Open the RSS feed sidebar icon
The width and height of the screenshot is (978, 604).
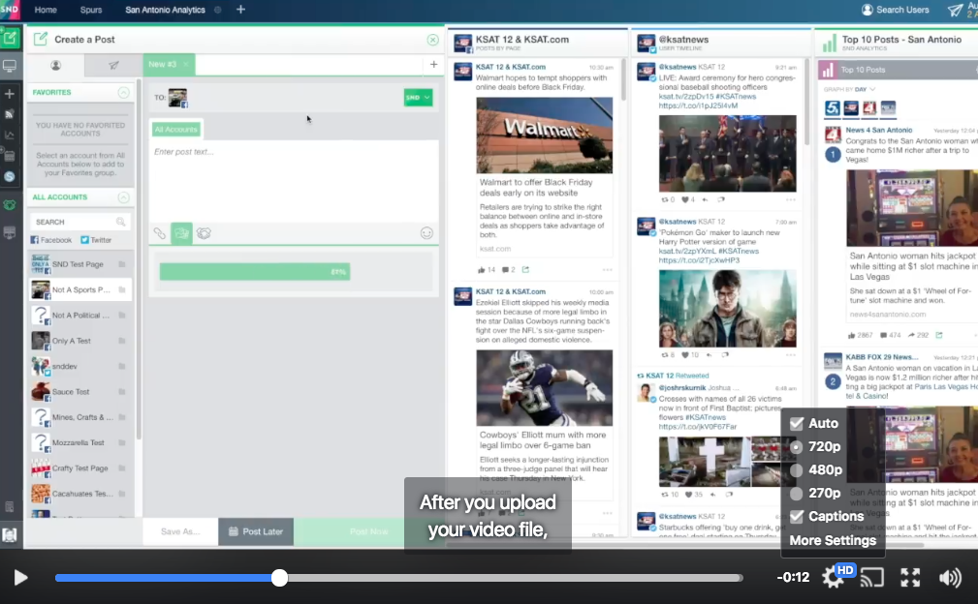(x=10, y=114)
